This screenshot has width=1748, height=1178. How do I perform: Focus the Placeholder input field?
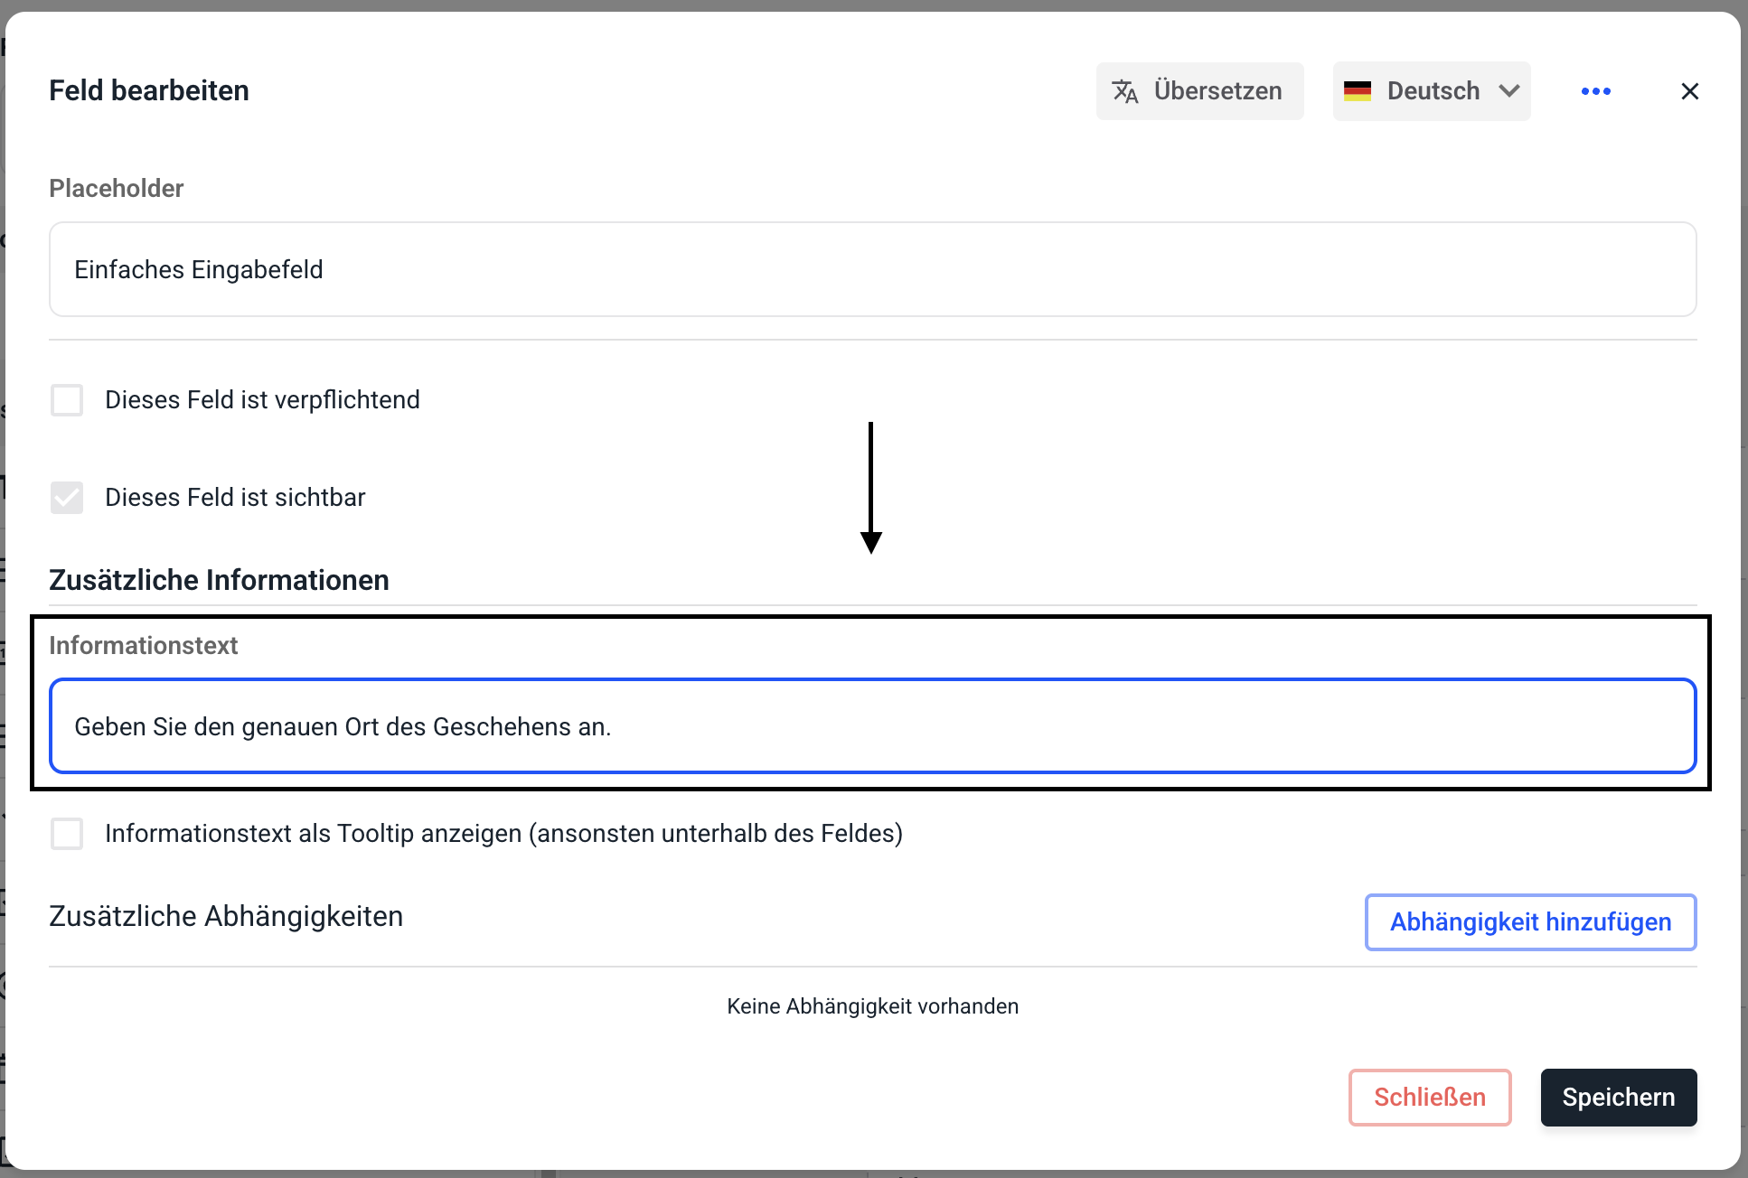coord(872,270)
